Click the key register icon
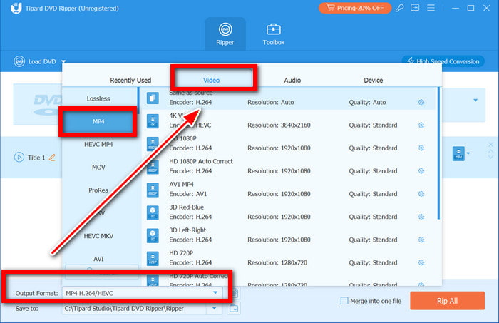499x323 pixels. (400, 9)
